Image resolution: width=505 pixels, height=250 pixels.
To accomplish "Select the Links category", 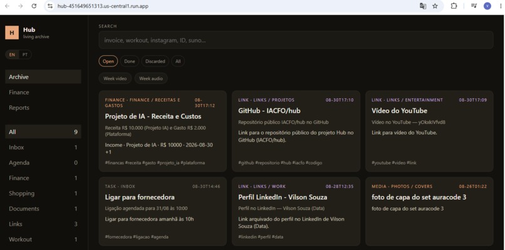I will coord(43,224).
